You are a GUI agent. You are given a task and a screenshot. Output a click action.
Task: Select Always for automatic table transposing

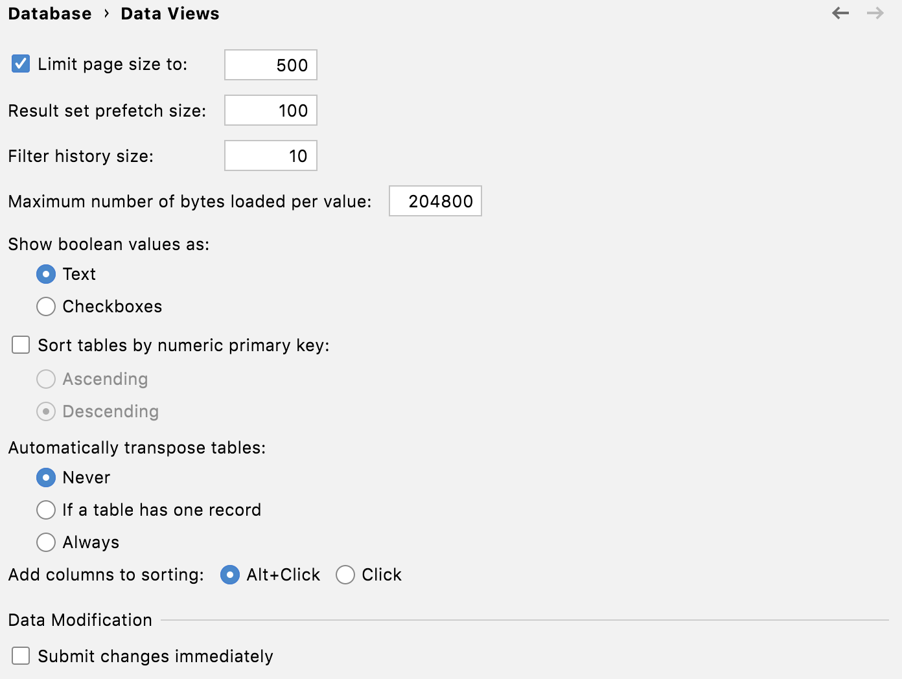click(45, 542)
